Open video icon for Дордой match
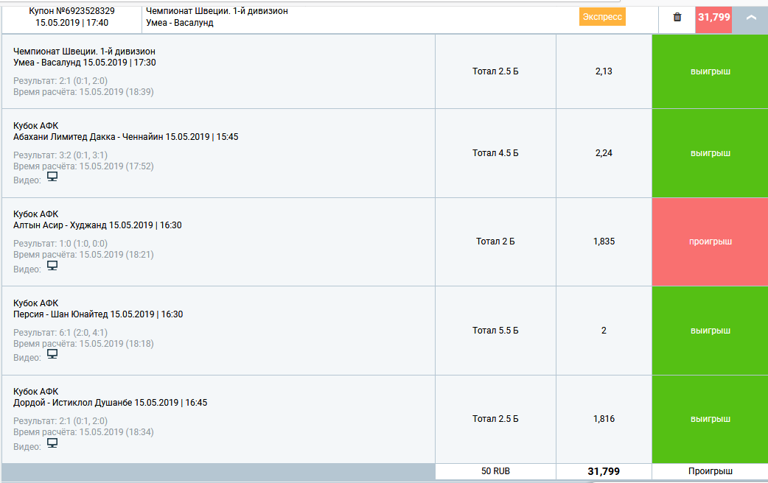Viewport: 768px width, 483px height. tap(52, 443)
